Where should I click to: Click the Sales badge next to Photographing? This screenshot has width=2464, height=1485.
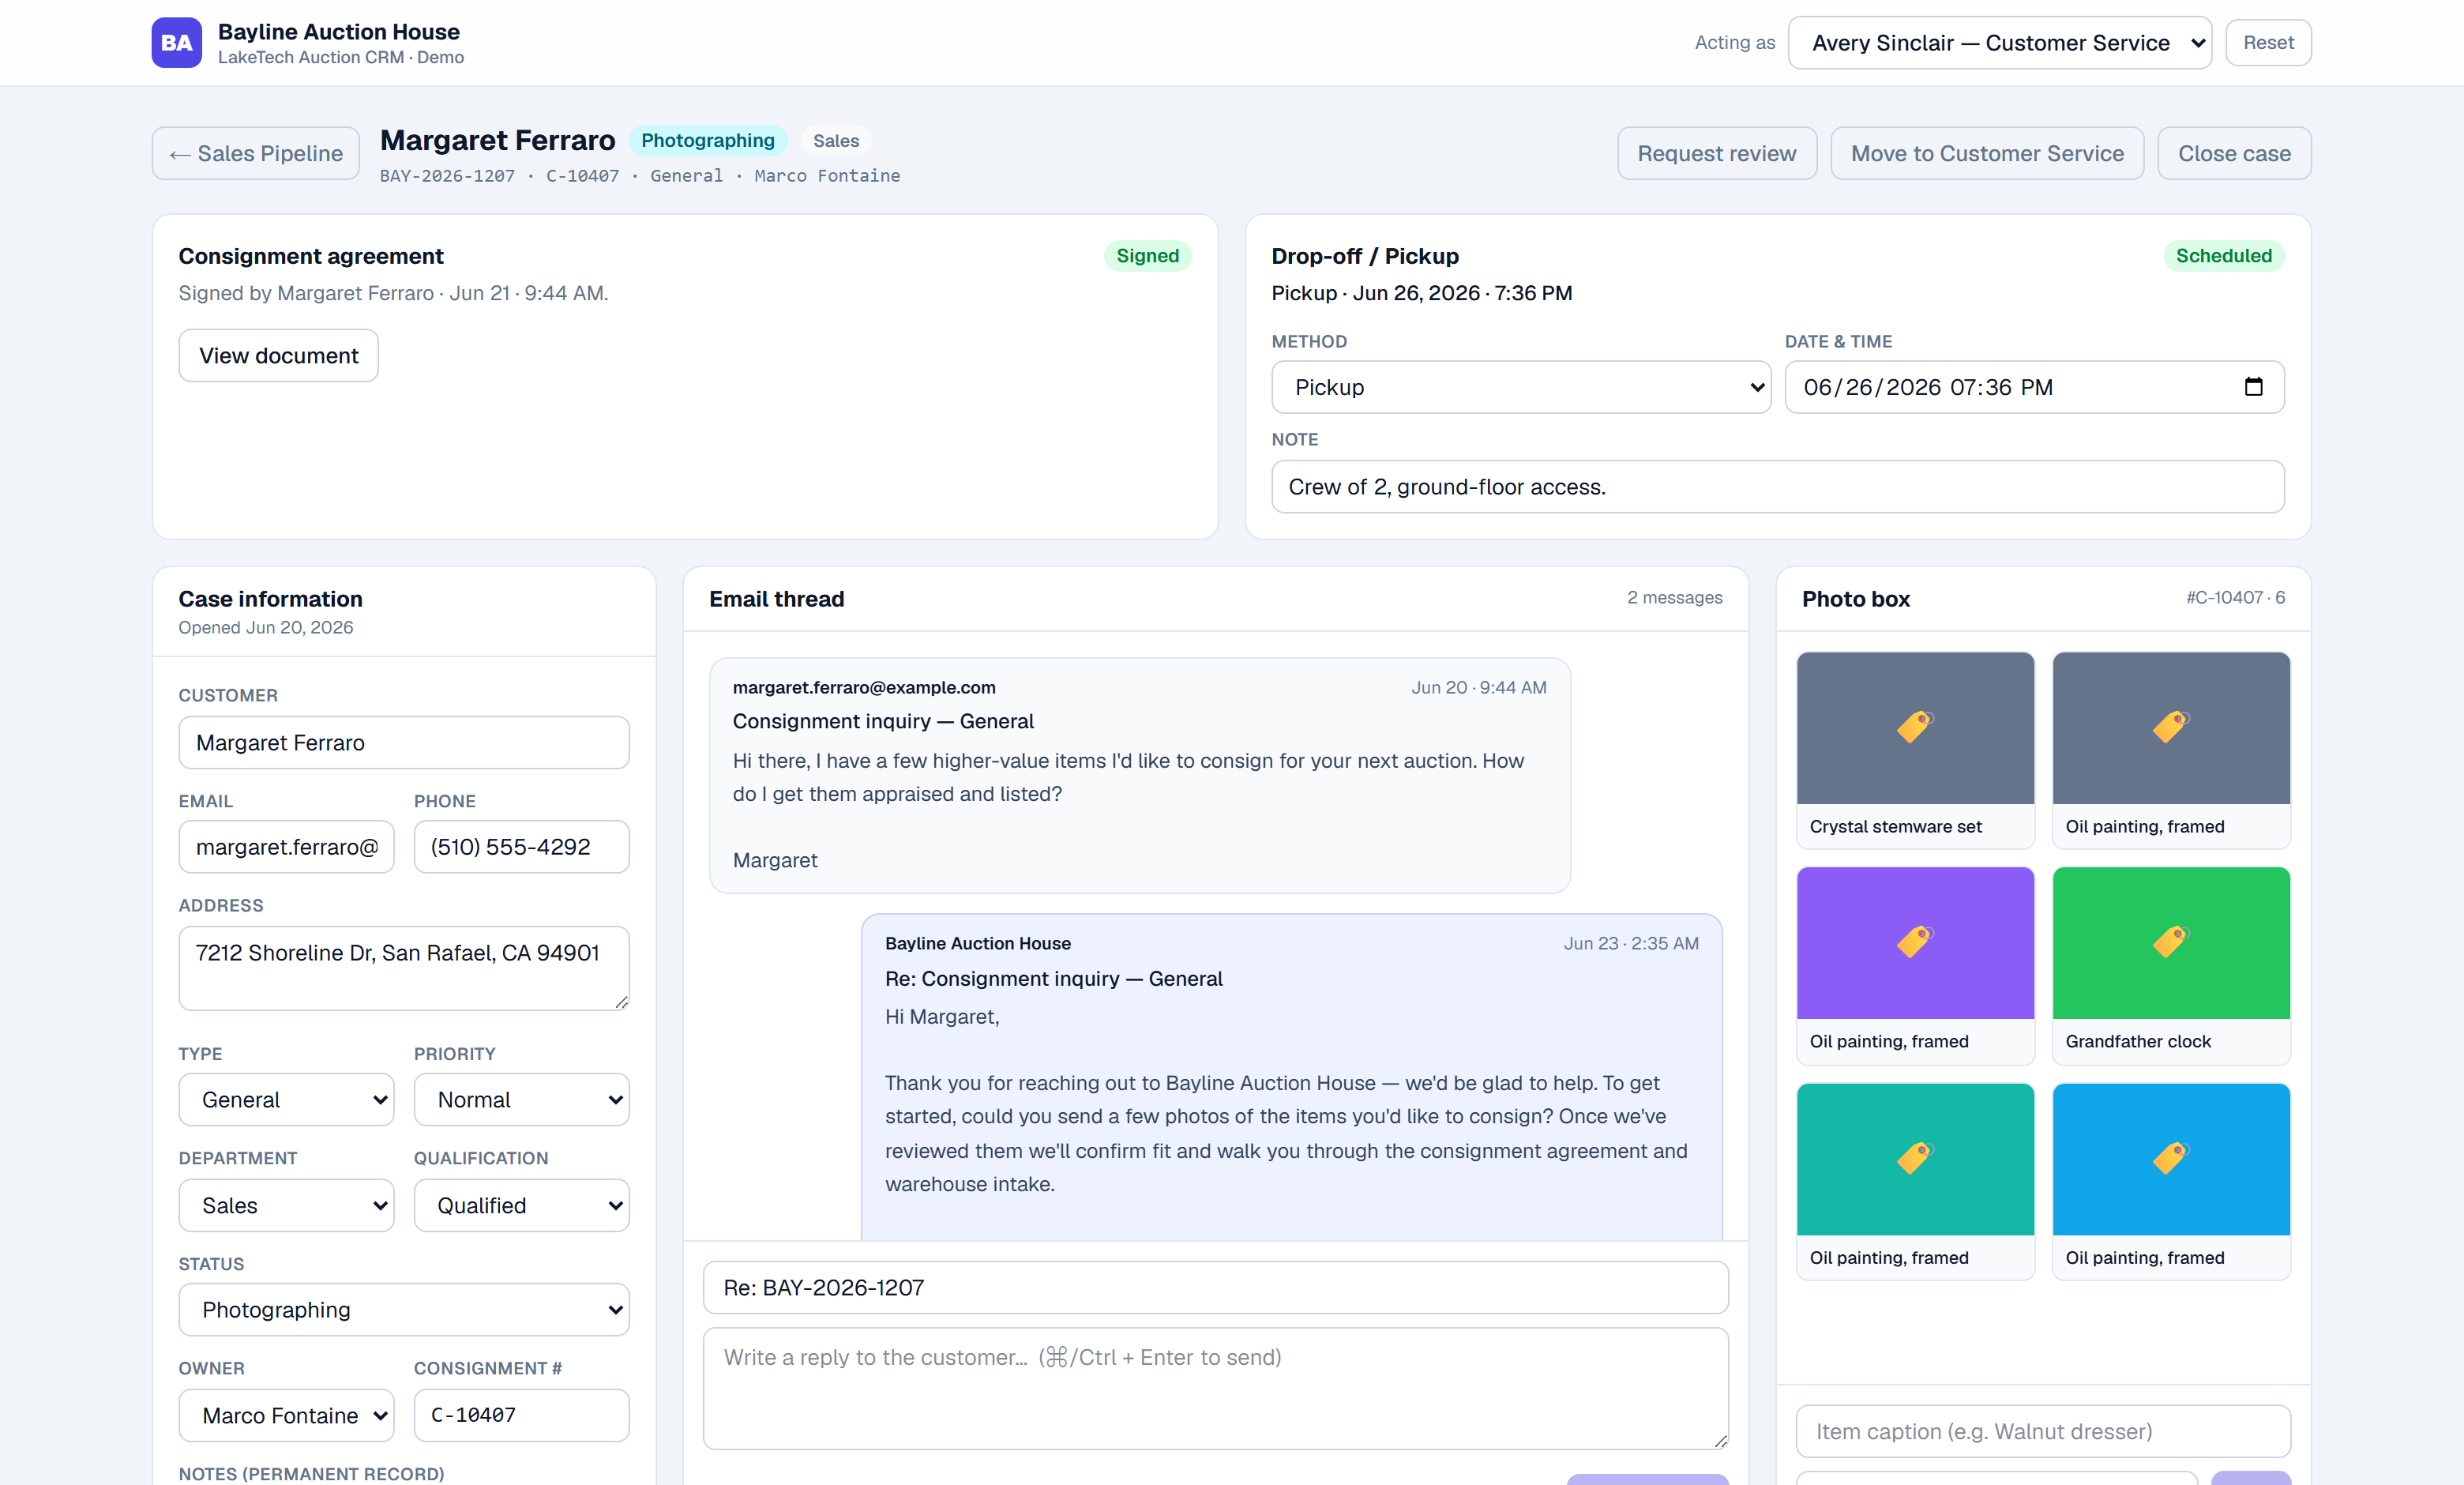(836, 140)
